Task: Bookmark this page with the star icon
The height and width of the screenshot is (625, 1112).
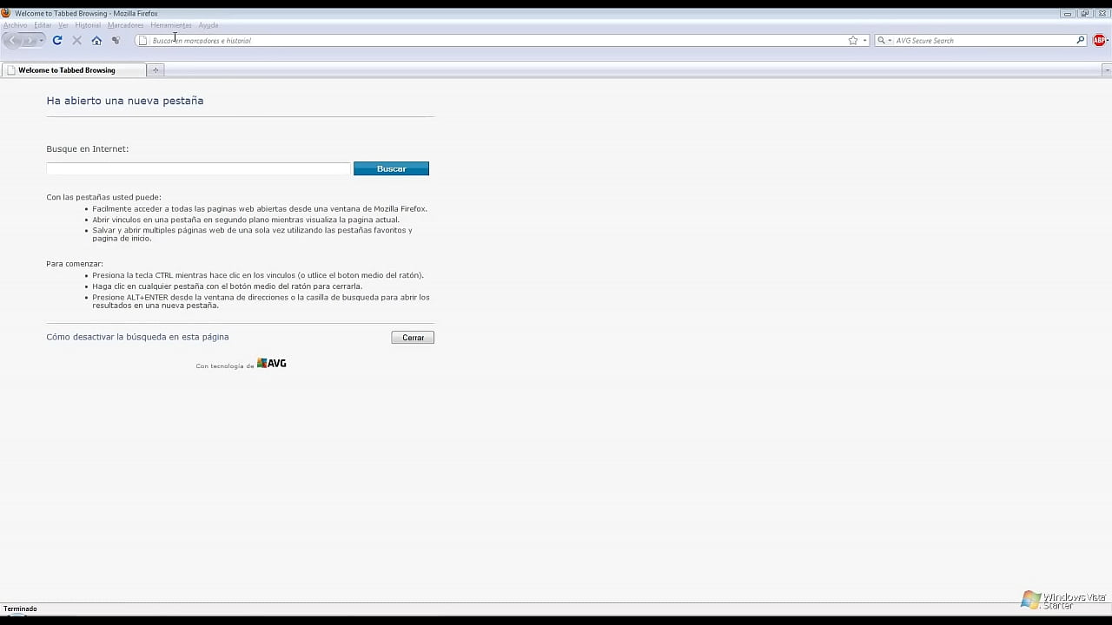Action: tap(853, 41)
